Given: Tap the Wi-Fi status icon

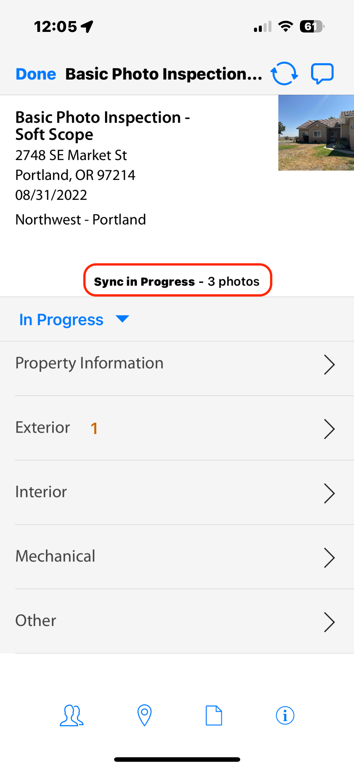Looking at the screenshot, I should [x=286, y=26].
